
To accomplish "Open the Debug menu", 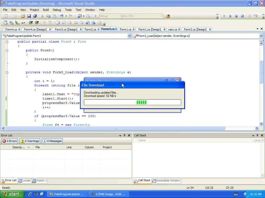I will (x=57, y=10).
